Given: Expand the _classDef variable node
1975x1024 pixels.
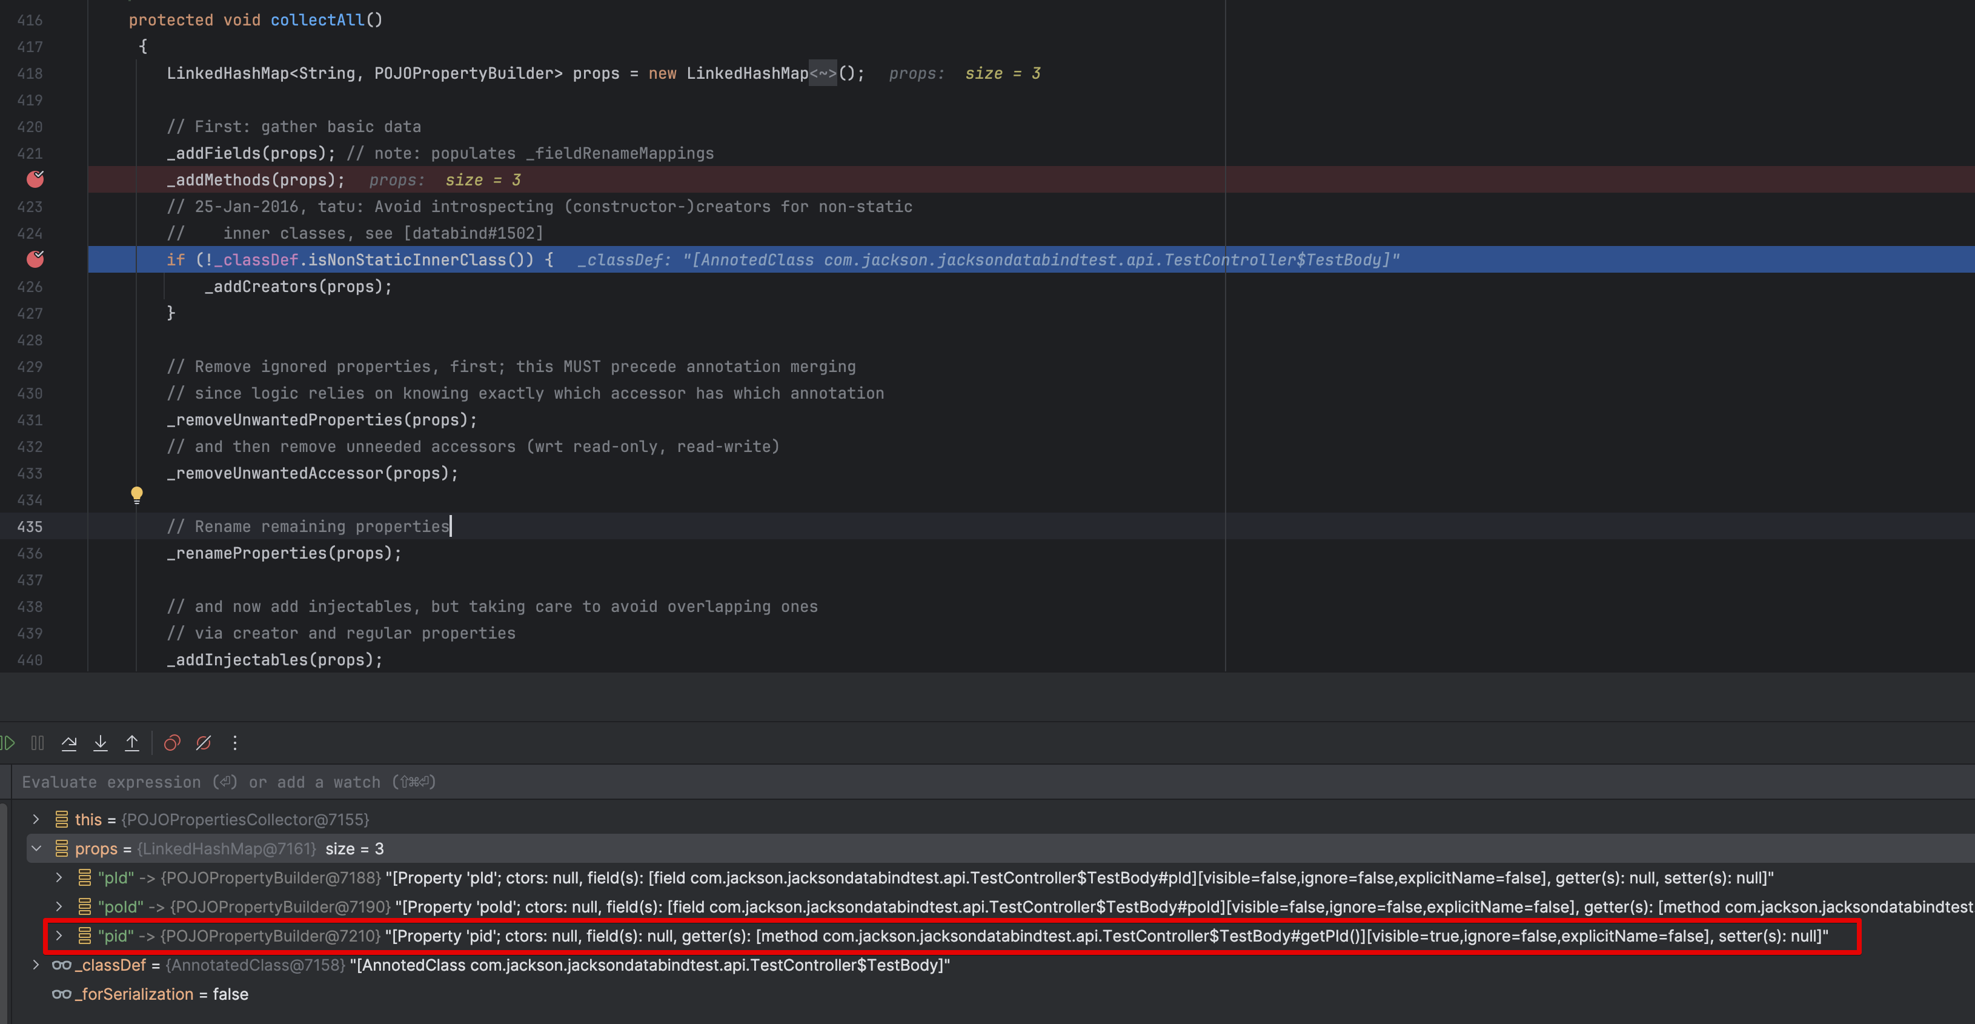Looking at the screenshot, I should (x=36, y=965).
